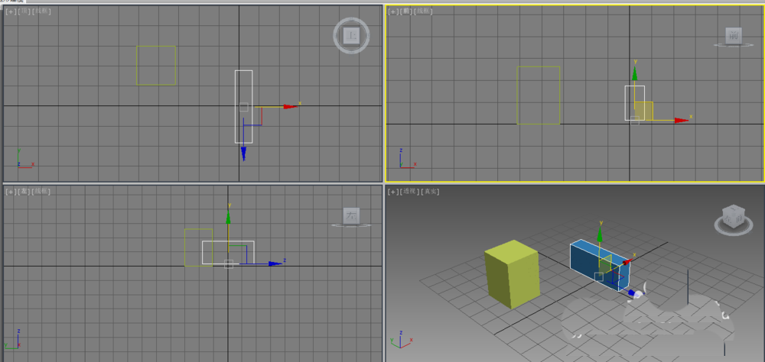Grab the red X-axis arrow in Perspective view
765x362 pixels.
[627, 261]
